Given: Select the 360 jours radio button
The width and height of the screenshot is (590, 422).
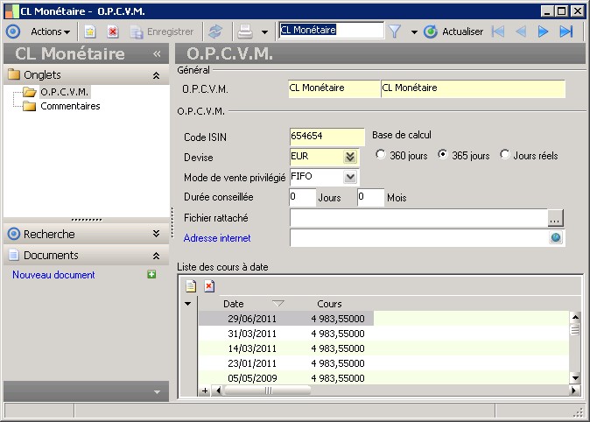Looking at the screenshot, I should pos(381,155).
